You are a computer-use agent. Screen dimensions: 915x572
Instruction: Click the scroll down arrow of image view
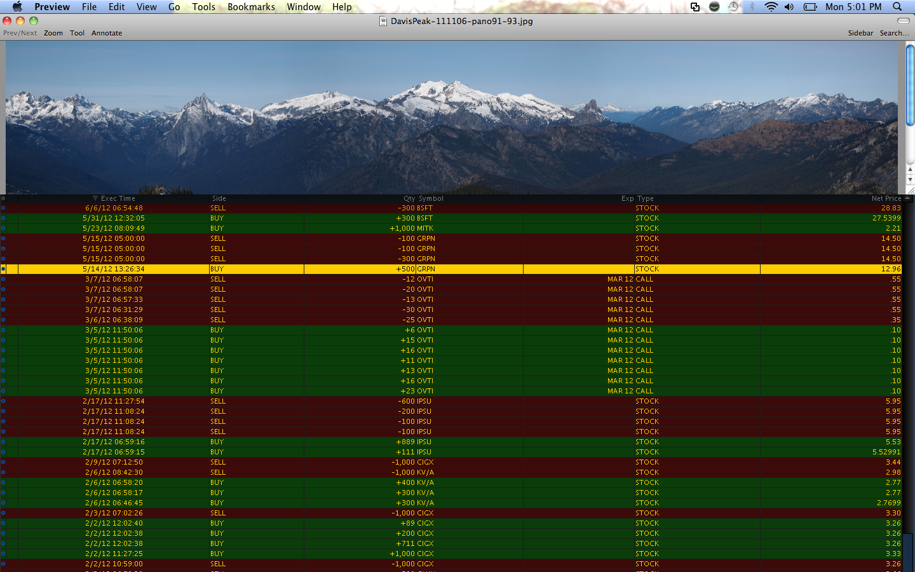coord(910,180)
